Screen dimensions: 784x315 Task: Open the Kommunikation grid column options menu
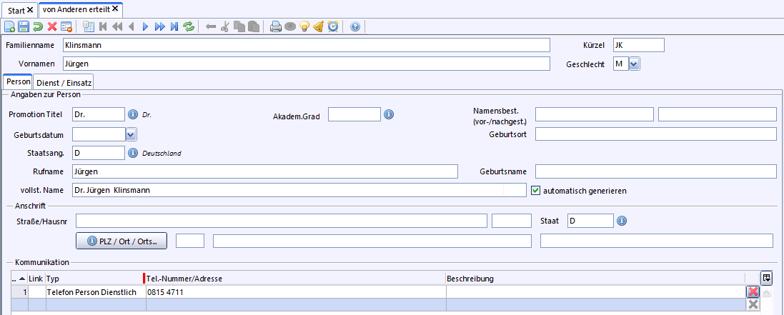click(x=766, y=278)
